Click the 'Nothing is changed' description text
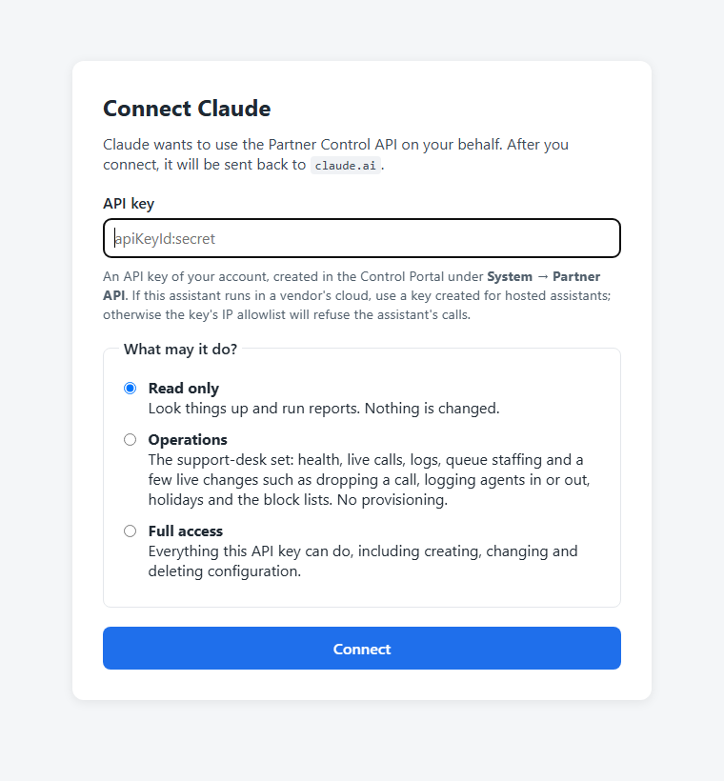 pos(324,409)
